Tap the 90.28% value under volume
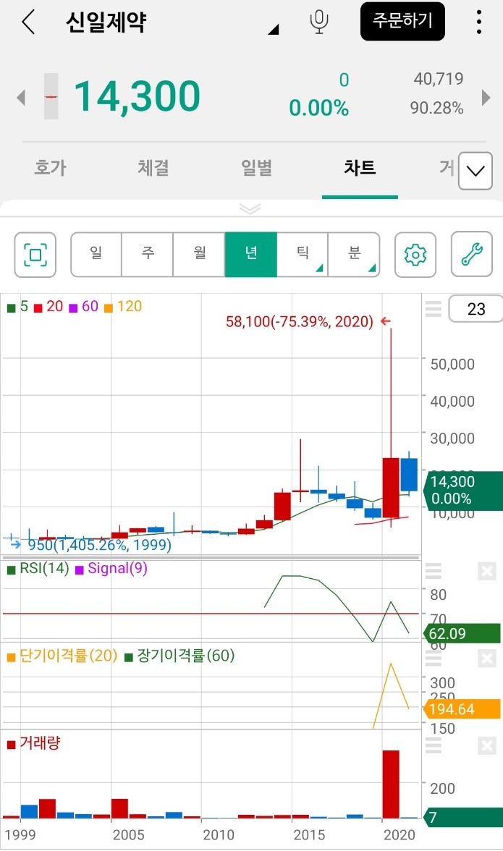The image size is (503, 851). 437,108
